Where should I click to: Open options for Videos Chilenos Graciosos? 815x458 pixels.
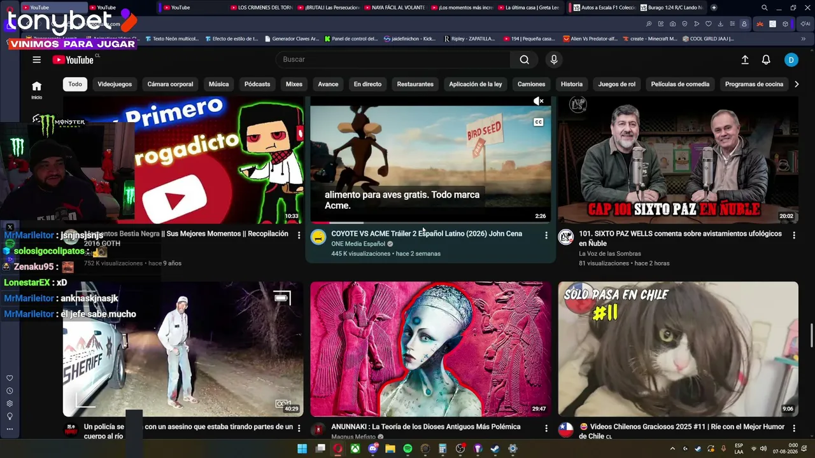(794, 429)
